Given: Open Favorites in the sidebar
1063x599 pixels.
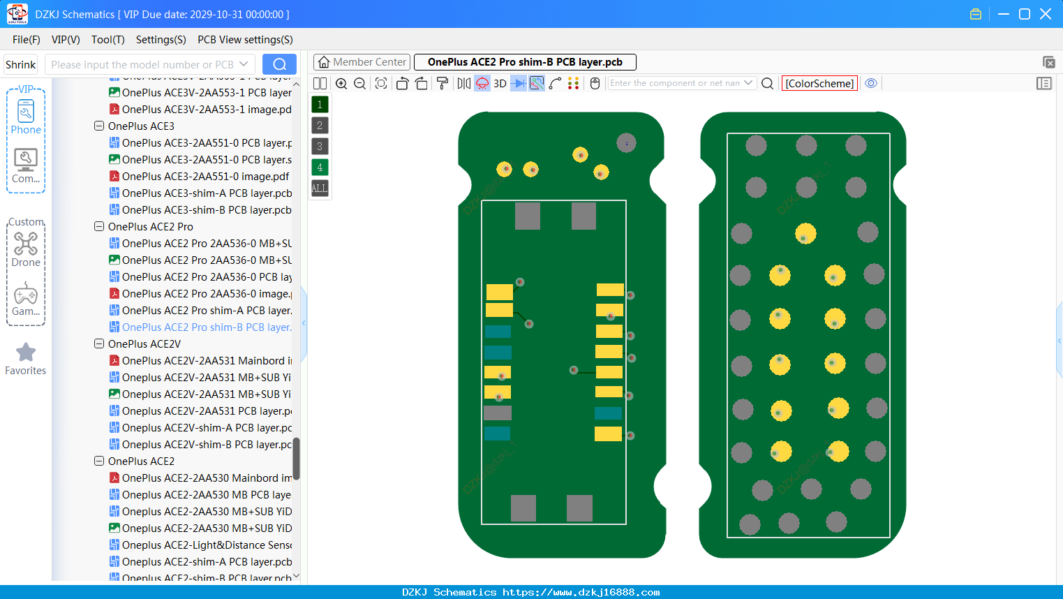Looking at the screenshot, I should (26, 359).
